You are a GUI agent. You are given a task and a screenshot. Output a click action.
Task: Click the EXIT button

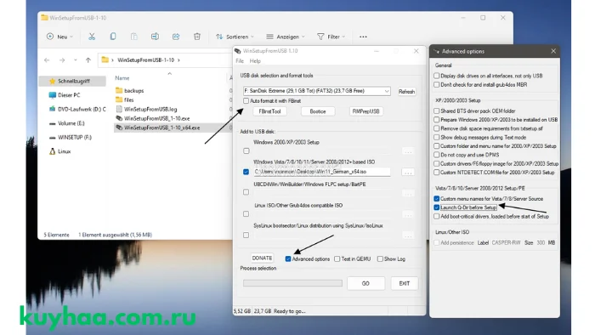(405, 283)
